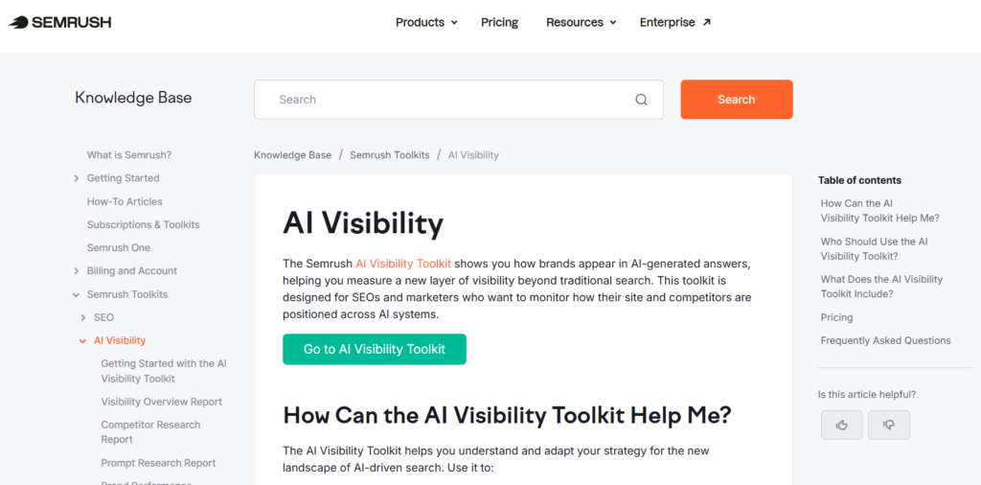Open the Enterprise external link
Image resolution: width=981 pixels, height=485 pixels.
pos(674,22)
